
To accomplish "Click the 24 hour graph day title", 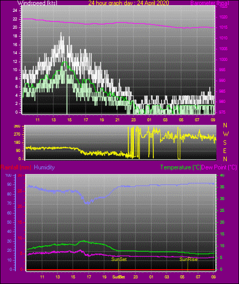I will pos(129,3).
